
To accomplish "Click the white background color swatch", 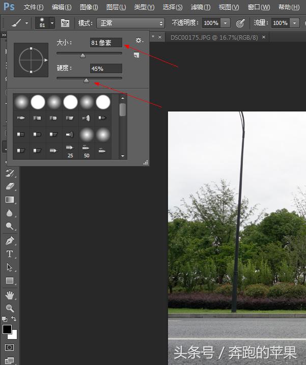I will point(14,336).
